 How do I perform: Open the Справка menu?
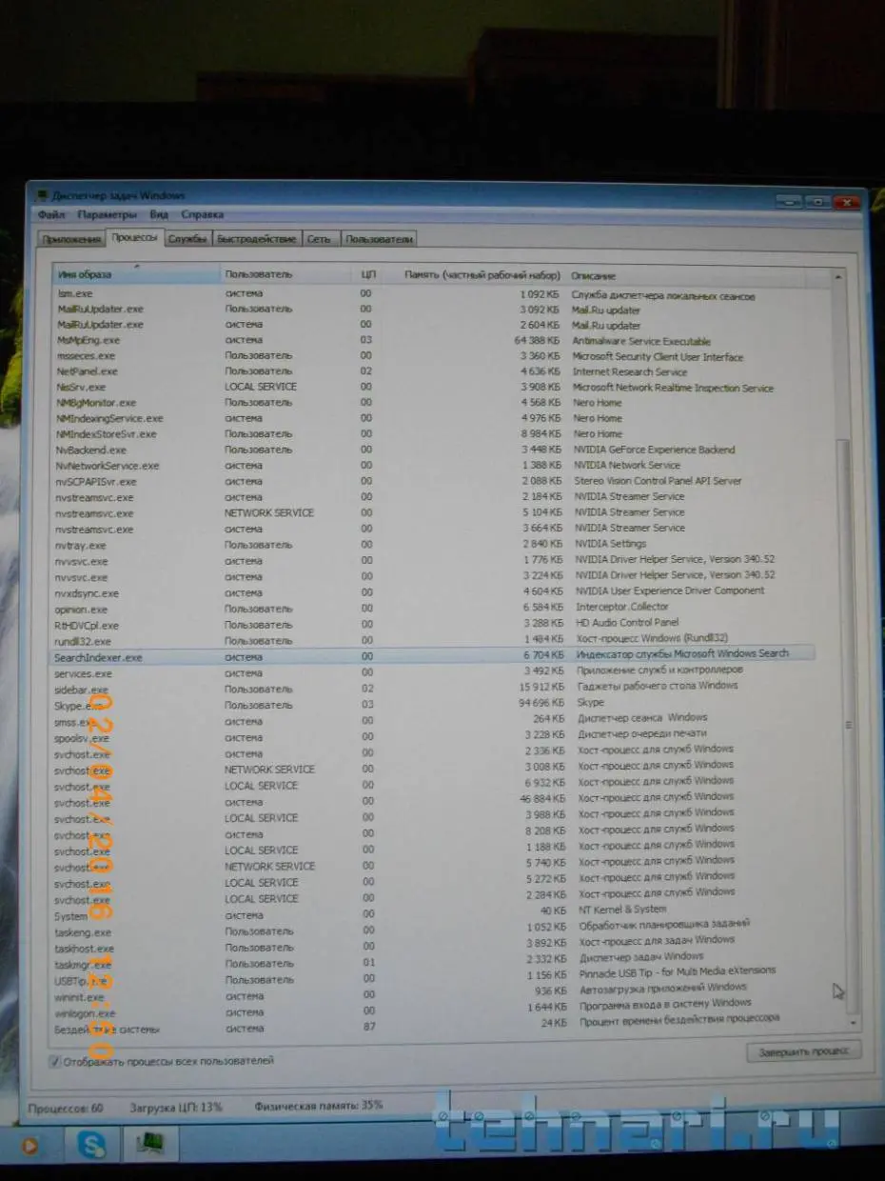point(202,215)
